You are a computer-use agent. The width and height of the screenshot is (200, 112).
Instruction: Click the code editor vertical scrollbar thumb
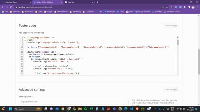click(178, 42)
